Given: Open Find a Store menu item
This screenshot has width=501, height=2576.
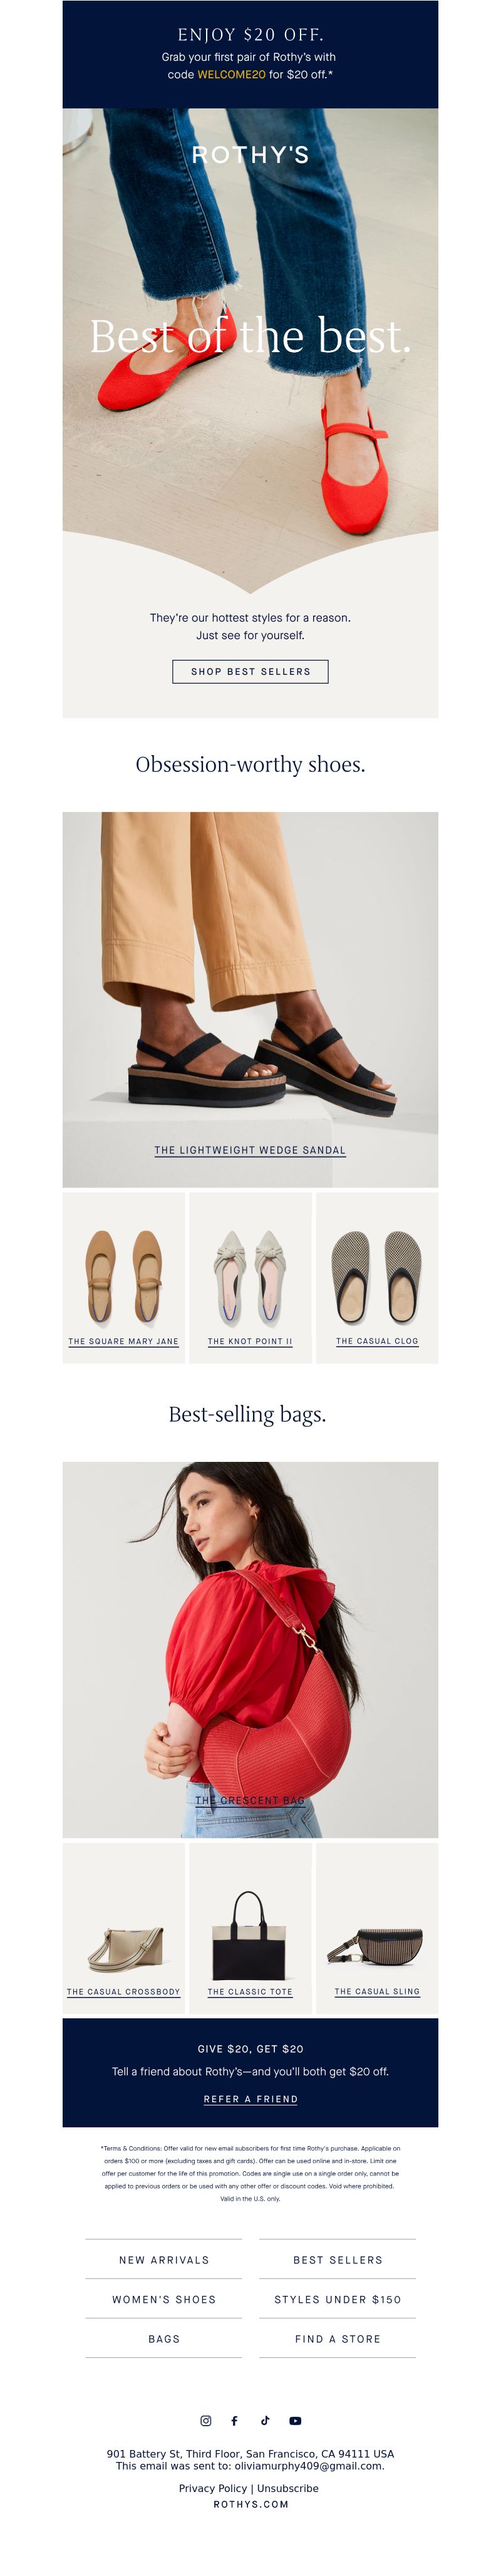Looking at the screenshot, I should coord(338,2338).
